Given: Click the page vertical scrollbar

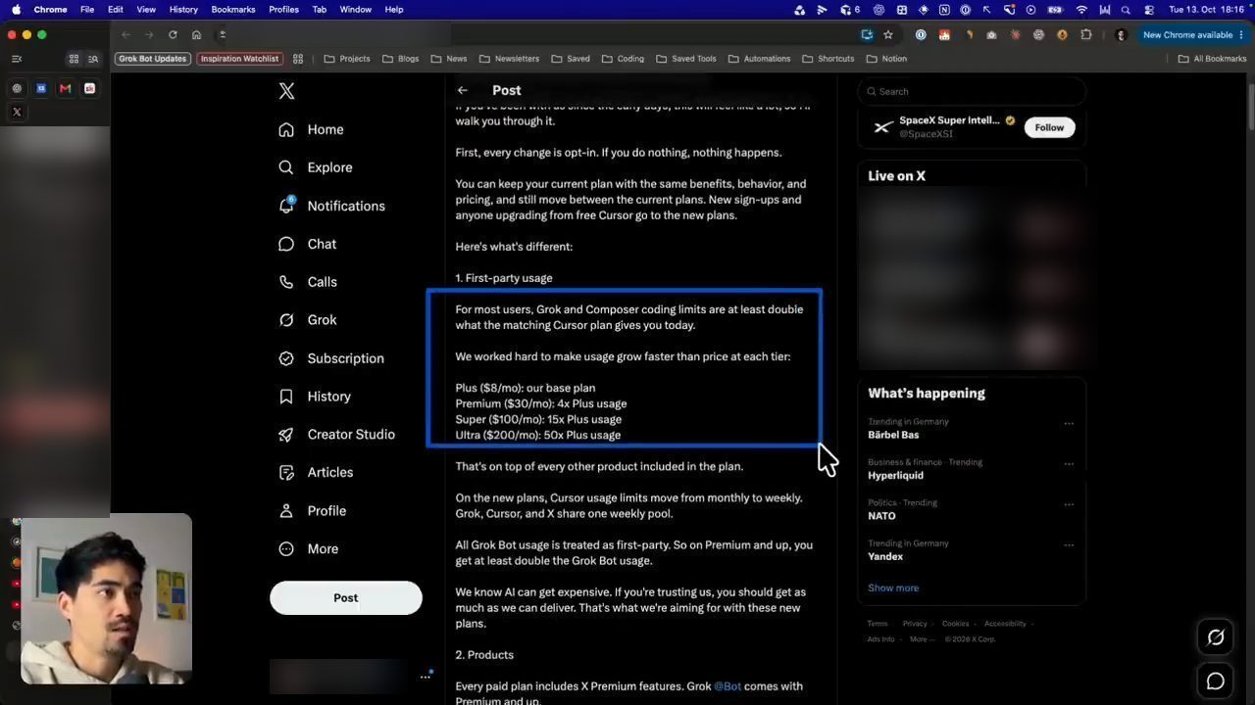Looking at the screenshot, I should click(1250, 108).
